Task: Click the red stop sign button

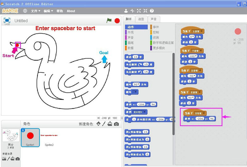Action: tap(117, 21)
